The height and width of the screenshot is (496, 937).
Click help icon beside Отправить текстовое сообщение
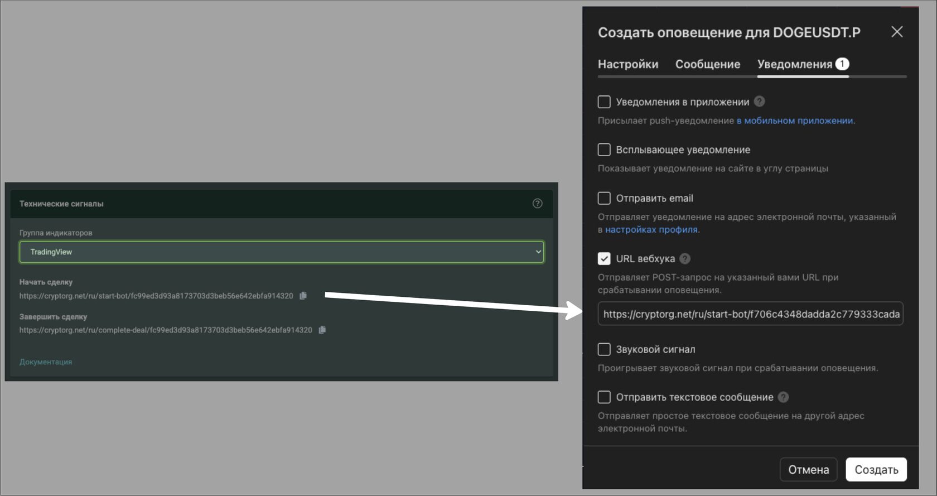(783, 397)
